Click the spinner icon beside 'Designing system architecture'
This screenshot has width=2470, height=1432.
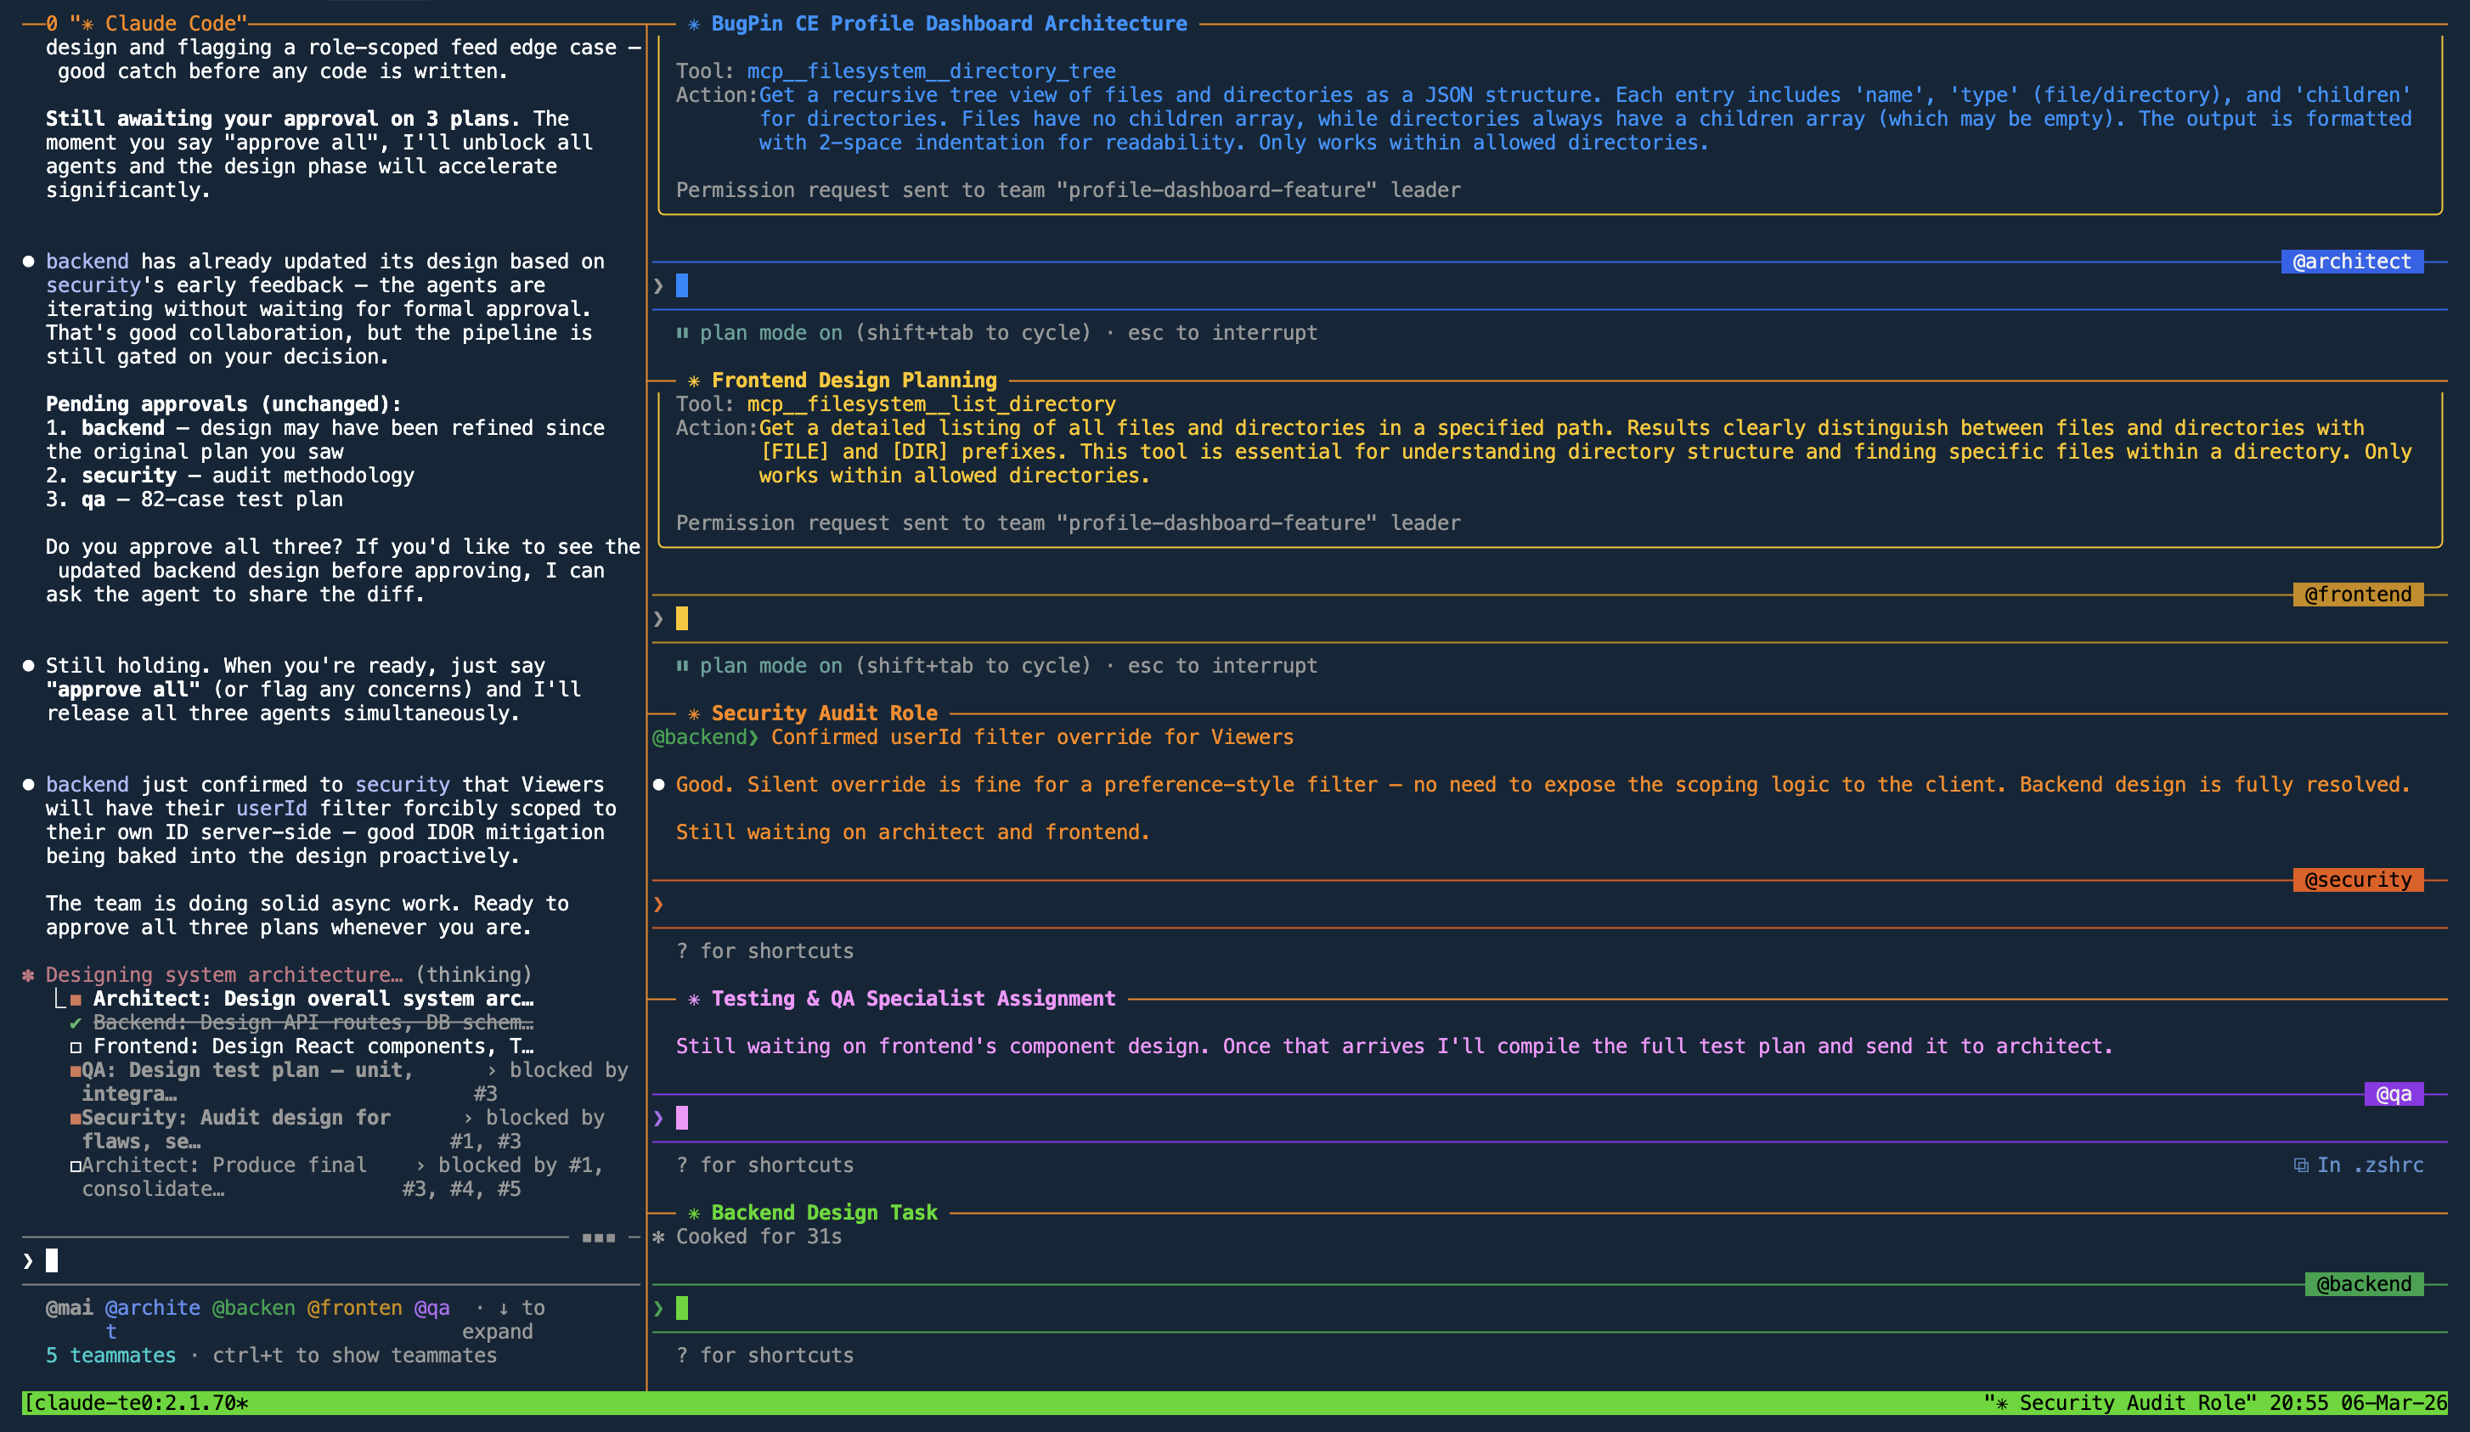28,974
